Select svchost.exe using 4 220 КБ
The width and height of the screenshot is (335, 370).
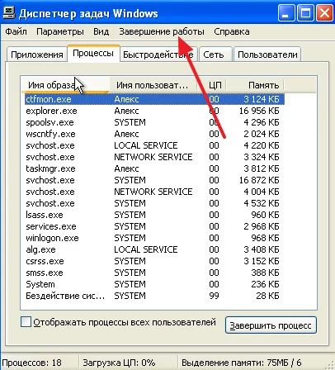click(154, 145)
